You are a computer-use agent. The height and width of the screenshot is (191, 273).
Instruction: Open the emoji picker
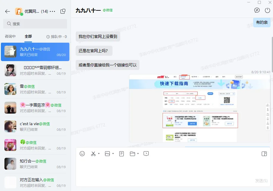tap(82, 154)
